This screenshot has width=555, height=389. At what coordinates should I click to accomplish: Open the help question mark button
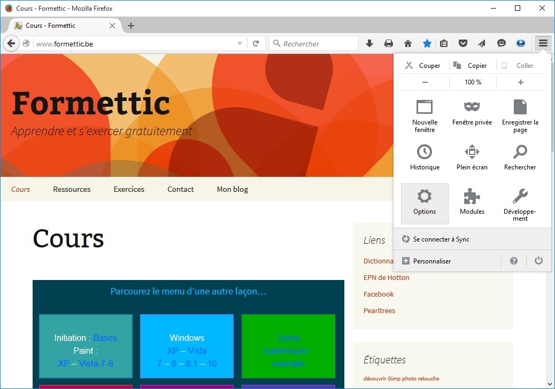(x=514, y=261)
